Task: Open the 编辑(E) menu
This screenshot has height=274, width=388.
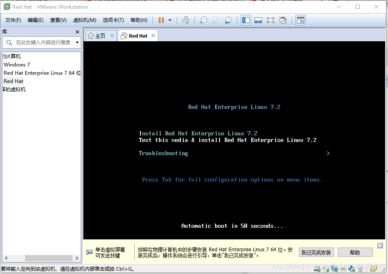Action: [35, 20]
